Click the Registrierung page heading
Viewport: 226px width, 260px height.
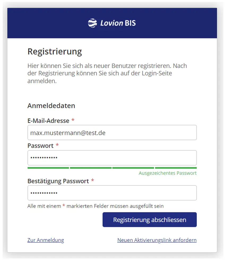54,52
